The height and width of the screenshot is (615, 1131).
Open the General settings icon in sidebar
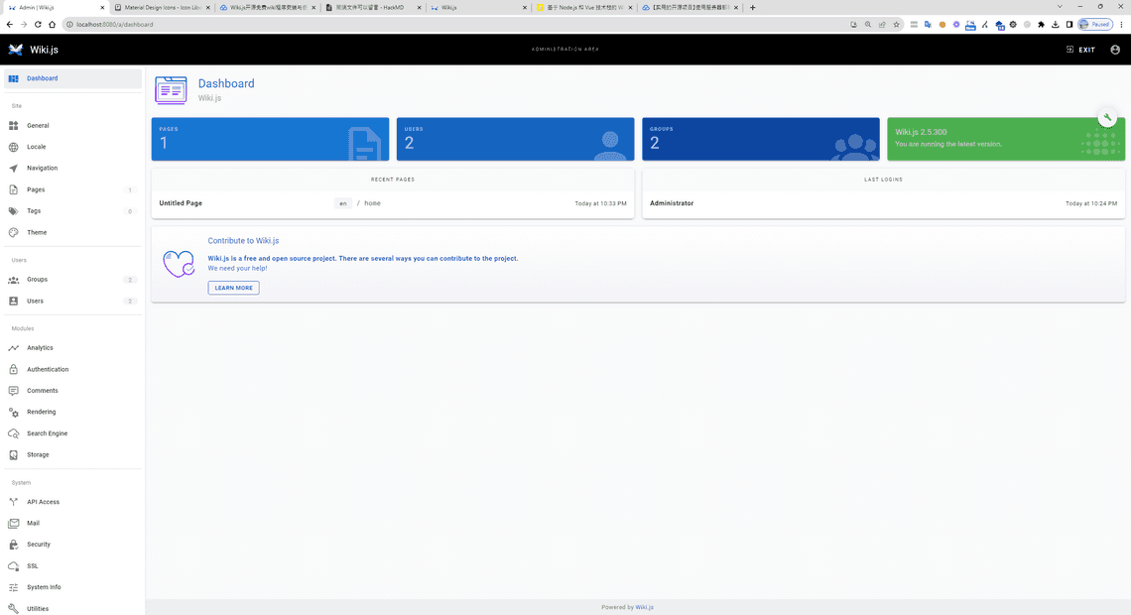pyautogui.click(x=14, y=126)
